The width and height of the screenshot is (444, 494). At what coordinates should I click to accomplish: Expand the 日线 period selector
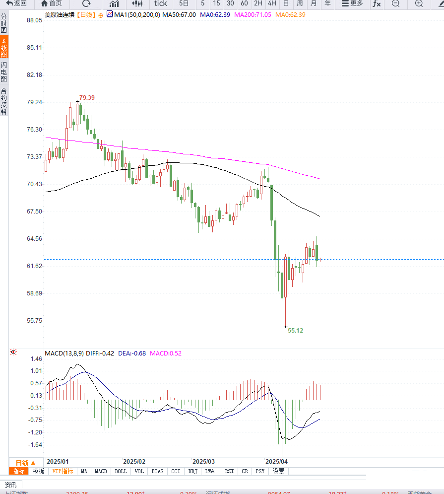[25, 463]
